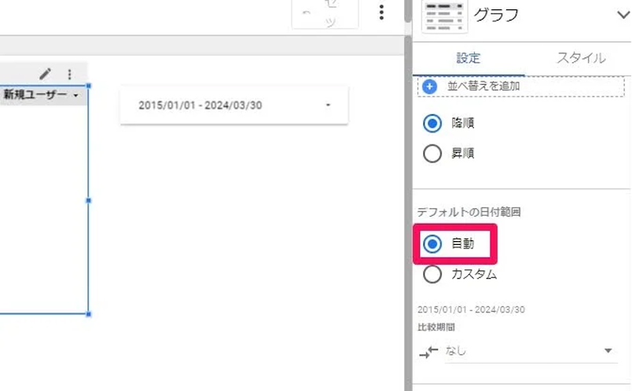Image resolution: width=632 pixels, height=391 pixels.
Task: Click the table chart type thumbnail
Action: (445, 16)
